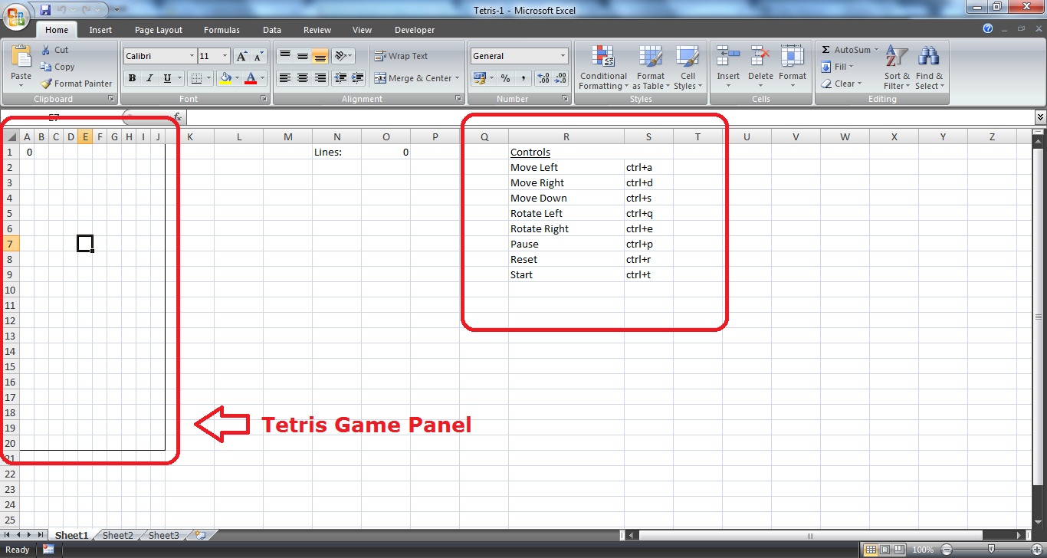Expand the Font Color dropdown arrow

point(262,78)
